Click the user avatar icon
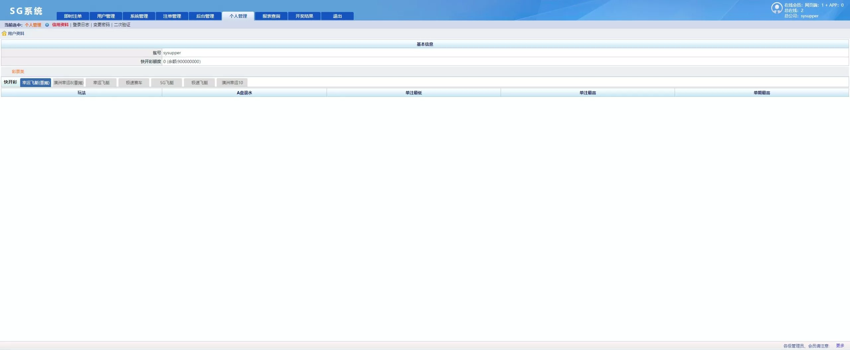 click(x=776, y=8)
